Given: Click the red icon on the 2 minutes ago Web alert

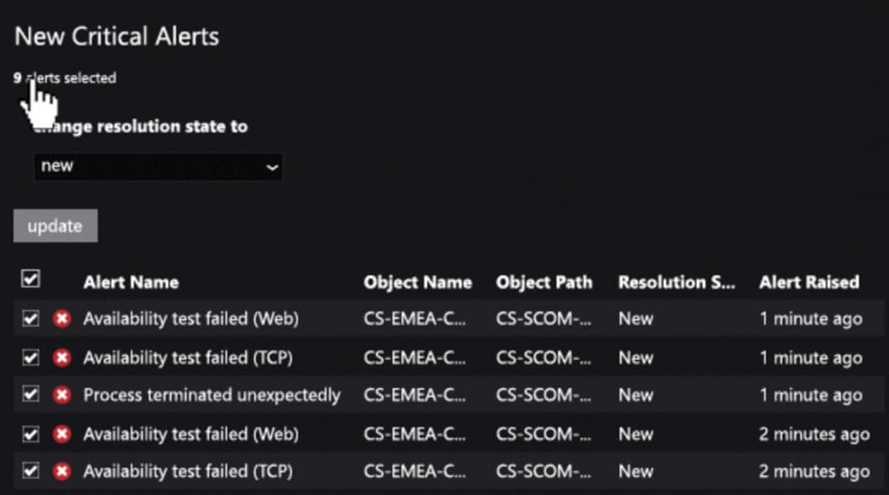Looking at the screenshot, I should click(62, 434).
